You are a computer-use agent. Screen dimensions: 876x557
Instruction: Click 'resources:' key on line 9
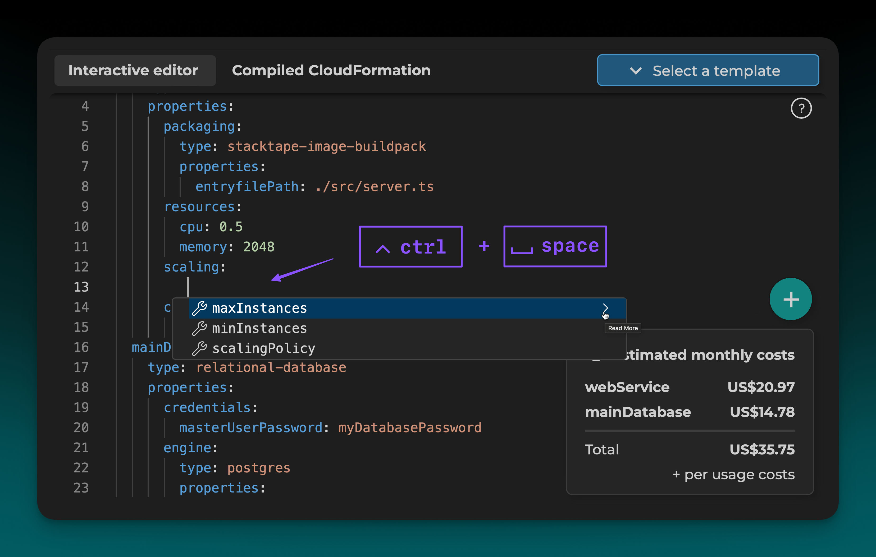coord(203,207)
